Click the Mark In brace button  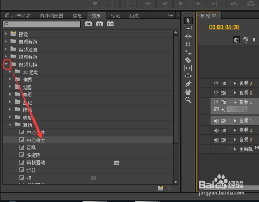[112, 4]
